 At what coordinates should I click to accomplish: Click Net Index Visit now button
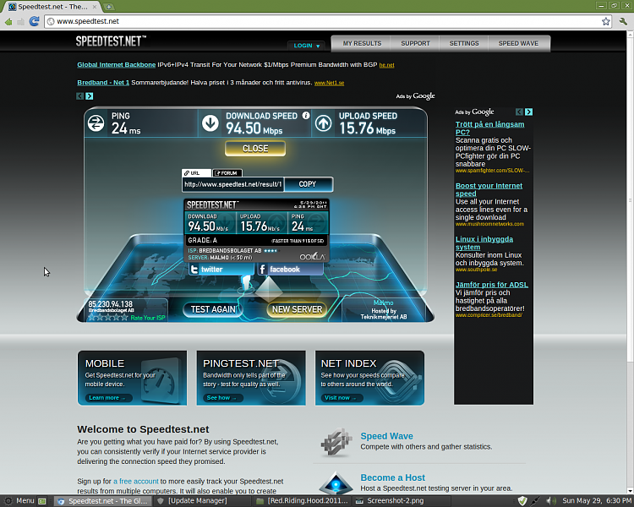[342, 398]
